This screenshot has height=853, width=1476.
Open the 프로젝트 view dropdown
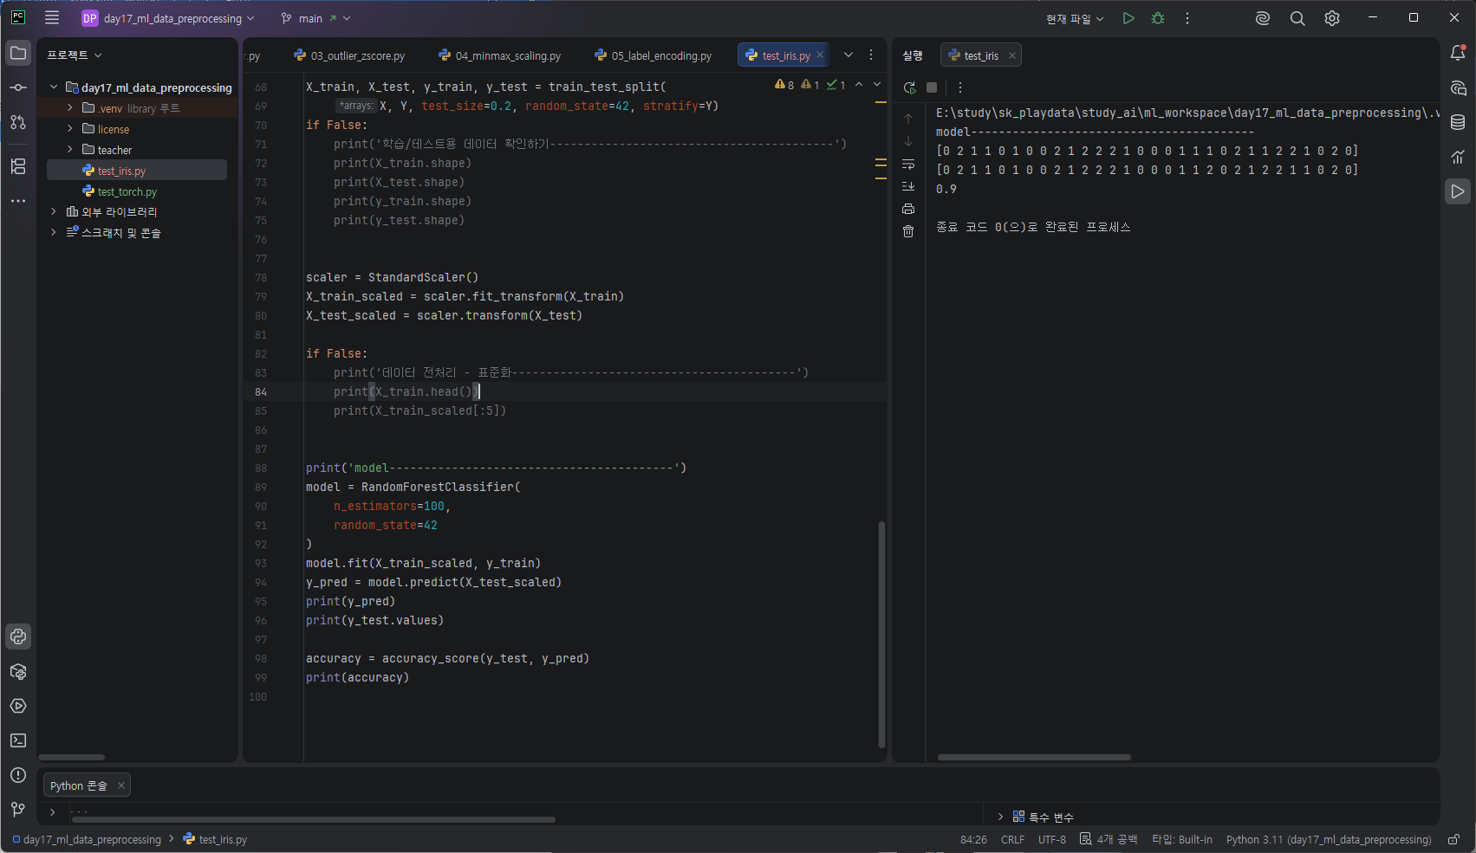coord(75,55)
